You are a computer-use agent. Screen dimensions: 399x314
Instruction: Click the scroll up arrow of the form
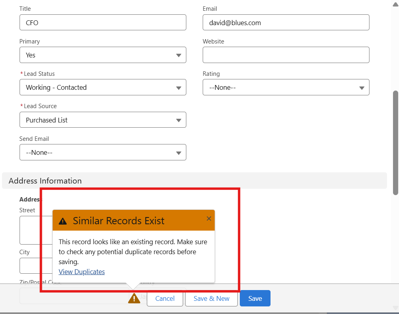tap(395, 3)
